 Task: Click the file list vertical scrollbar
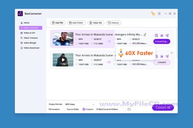coord(177,43)
